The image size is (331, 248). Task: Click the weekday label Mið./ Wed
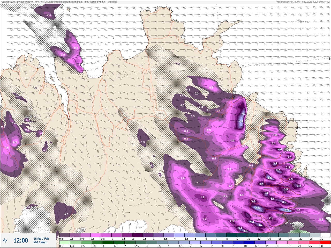tap(40, 242)
